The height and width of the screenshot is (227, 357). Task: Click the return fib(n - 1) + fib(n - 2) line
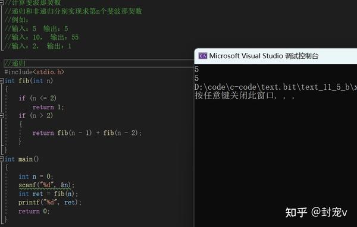pyautogui.click(x=87, y=133)
